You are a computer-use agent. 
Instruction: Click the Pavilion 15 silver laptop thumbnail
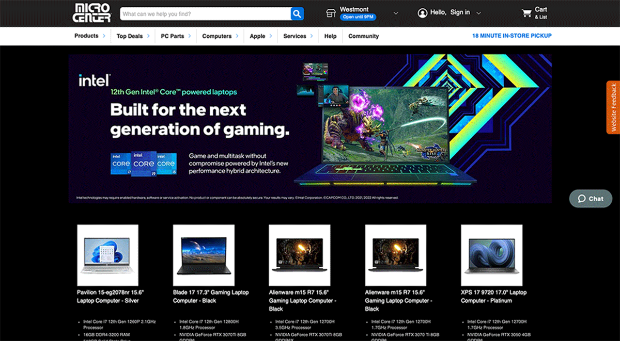coord(107,255)
